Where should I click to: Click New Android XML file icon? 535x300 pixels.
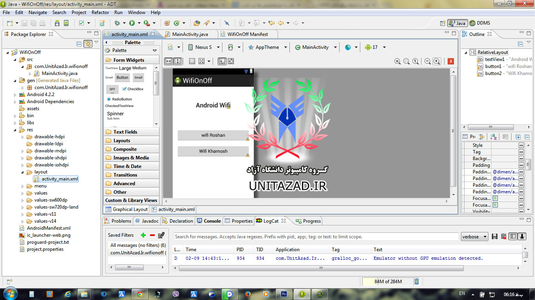pos(102,23)
